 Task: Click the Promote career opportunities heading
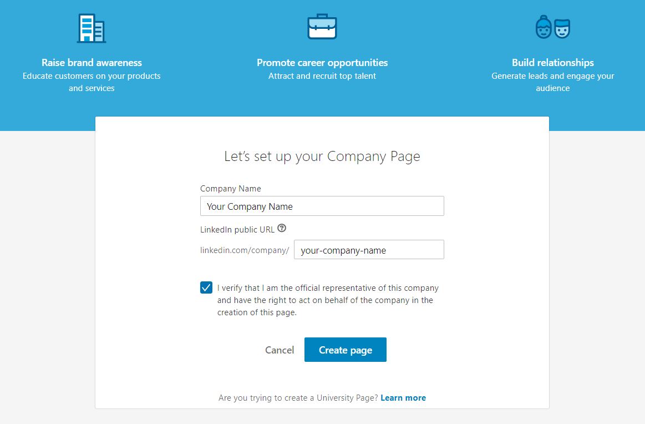coord(322,63)
